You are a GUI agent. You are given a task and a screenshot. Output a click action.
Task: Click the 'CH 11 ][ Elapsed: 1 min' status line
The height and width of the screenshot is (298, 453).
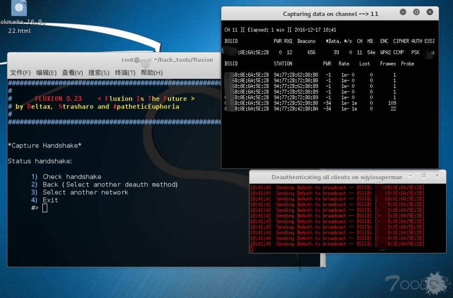280,30
